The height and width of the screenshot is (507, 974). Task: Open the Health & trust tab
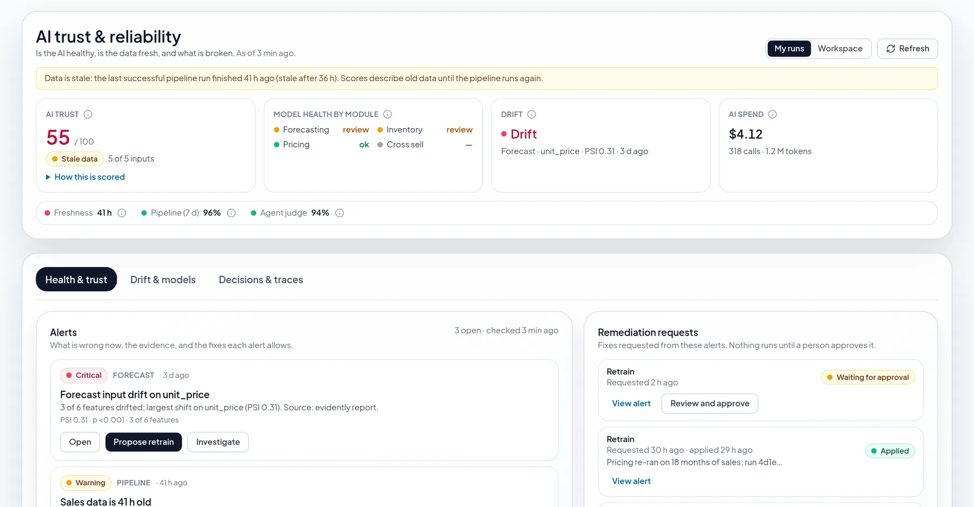click(76, 279)
